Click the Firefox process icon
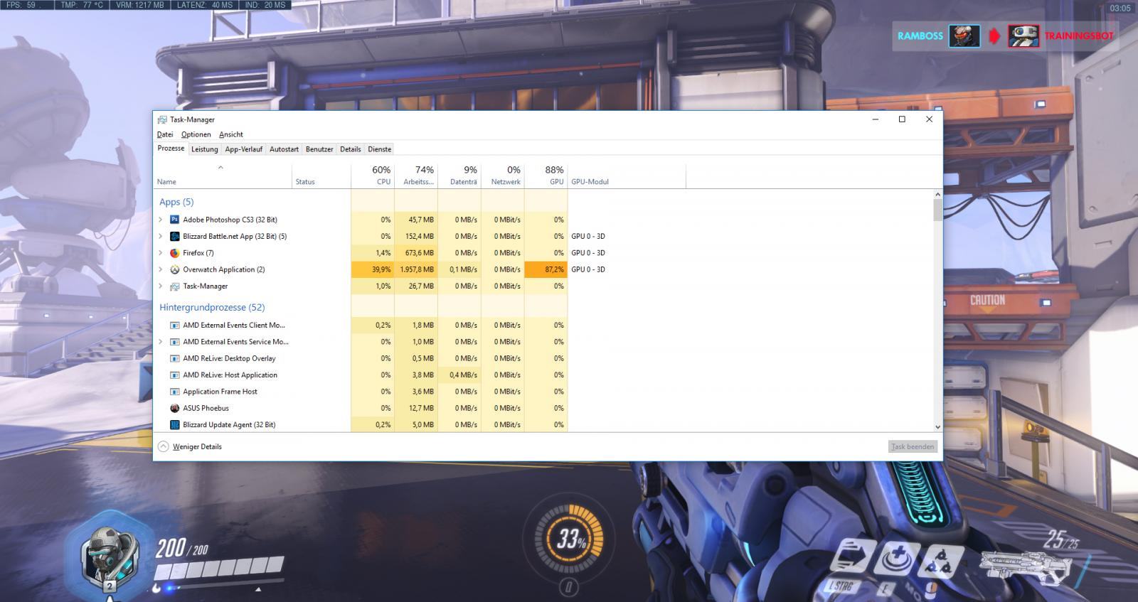The width and height of the screenshot is (1138, 602). 175,253
